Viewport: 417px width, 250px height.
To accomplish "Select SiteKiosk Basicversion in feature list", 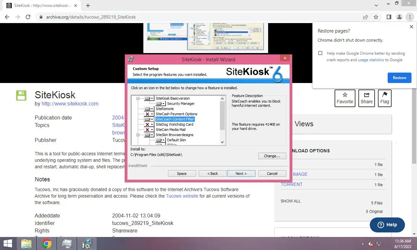I will (x=173, y=98).
